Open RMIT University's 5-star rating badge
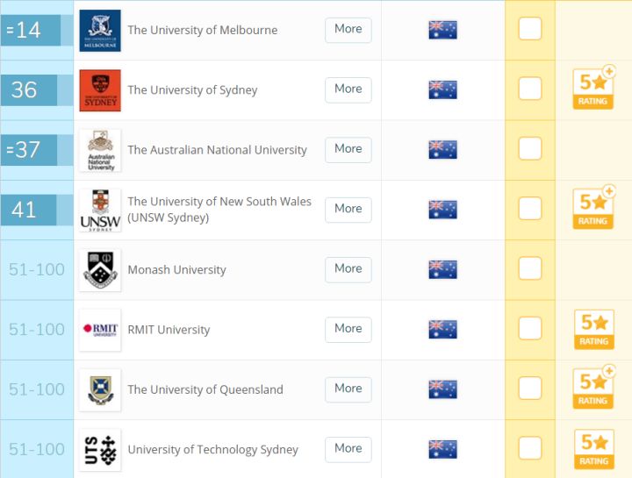632x478 pixels. 594,330
